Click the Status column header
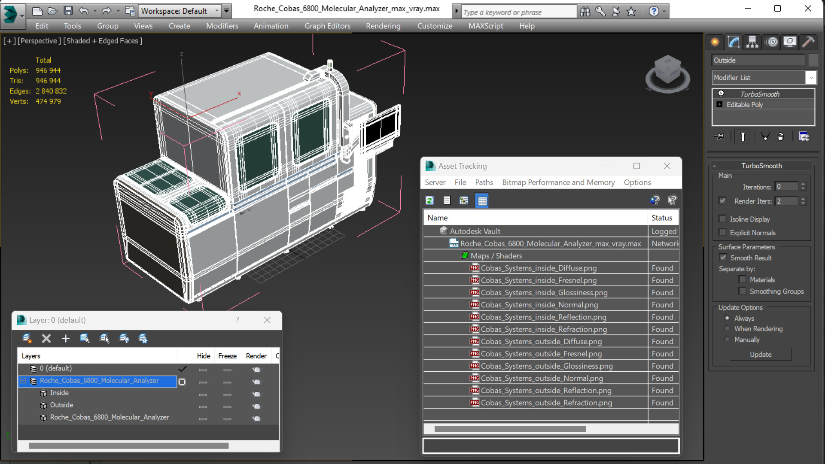825x464 pixels. 664,218
